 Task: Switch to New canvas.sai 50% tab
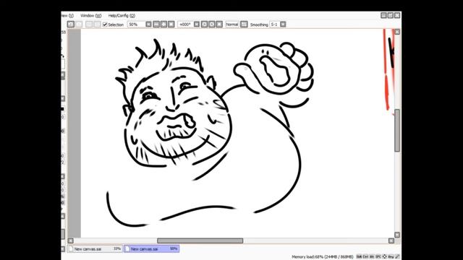coord(151,248)
